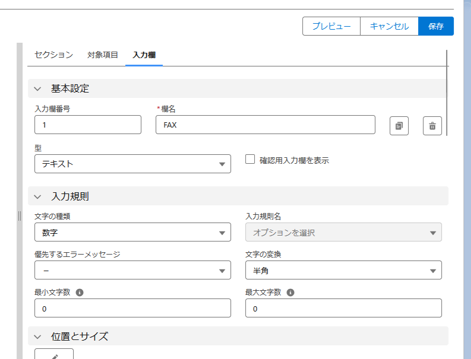
Task: Collapse the 入力規則 section
Action: click(38, 196)
